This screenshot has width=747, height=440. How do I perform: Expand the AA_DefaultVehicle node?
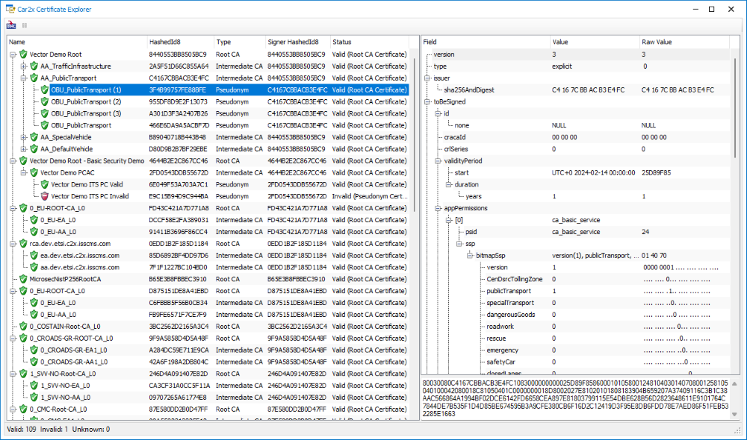[23, 149]
